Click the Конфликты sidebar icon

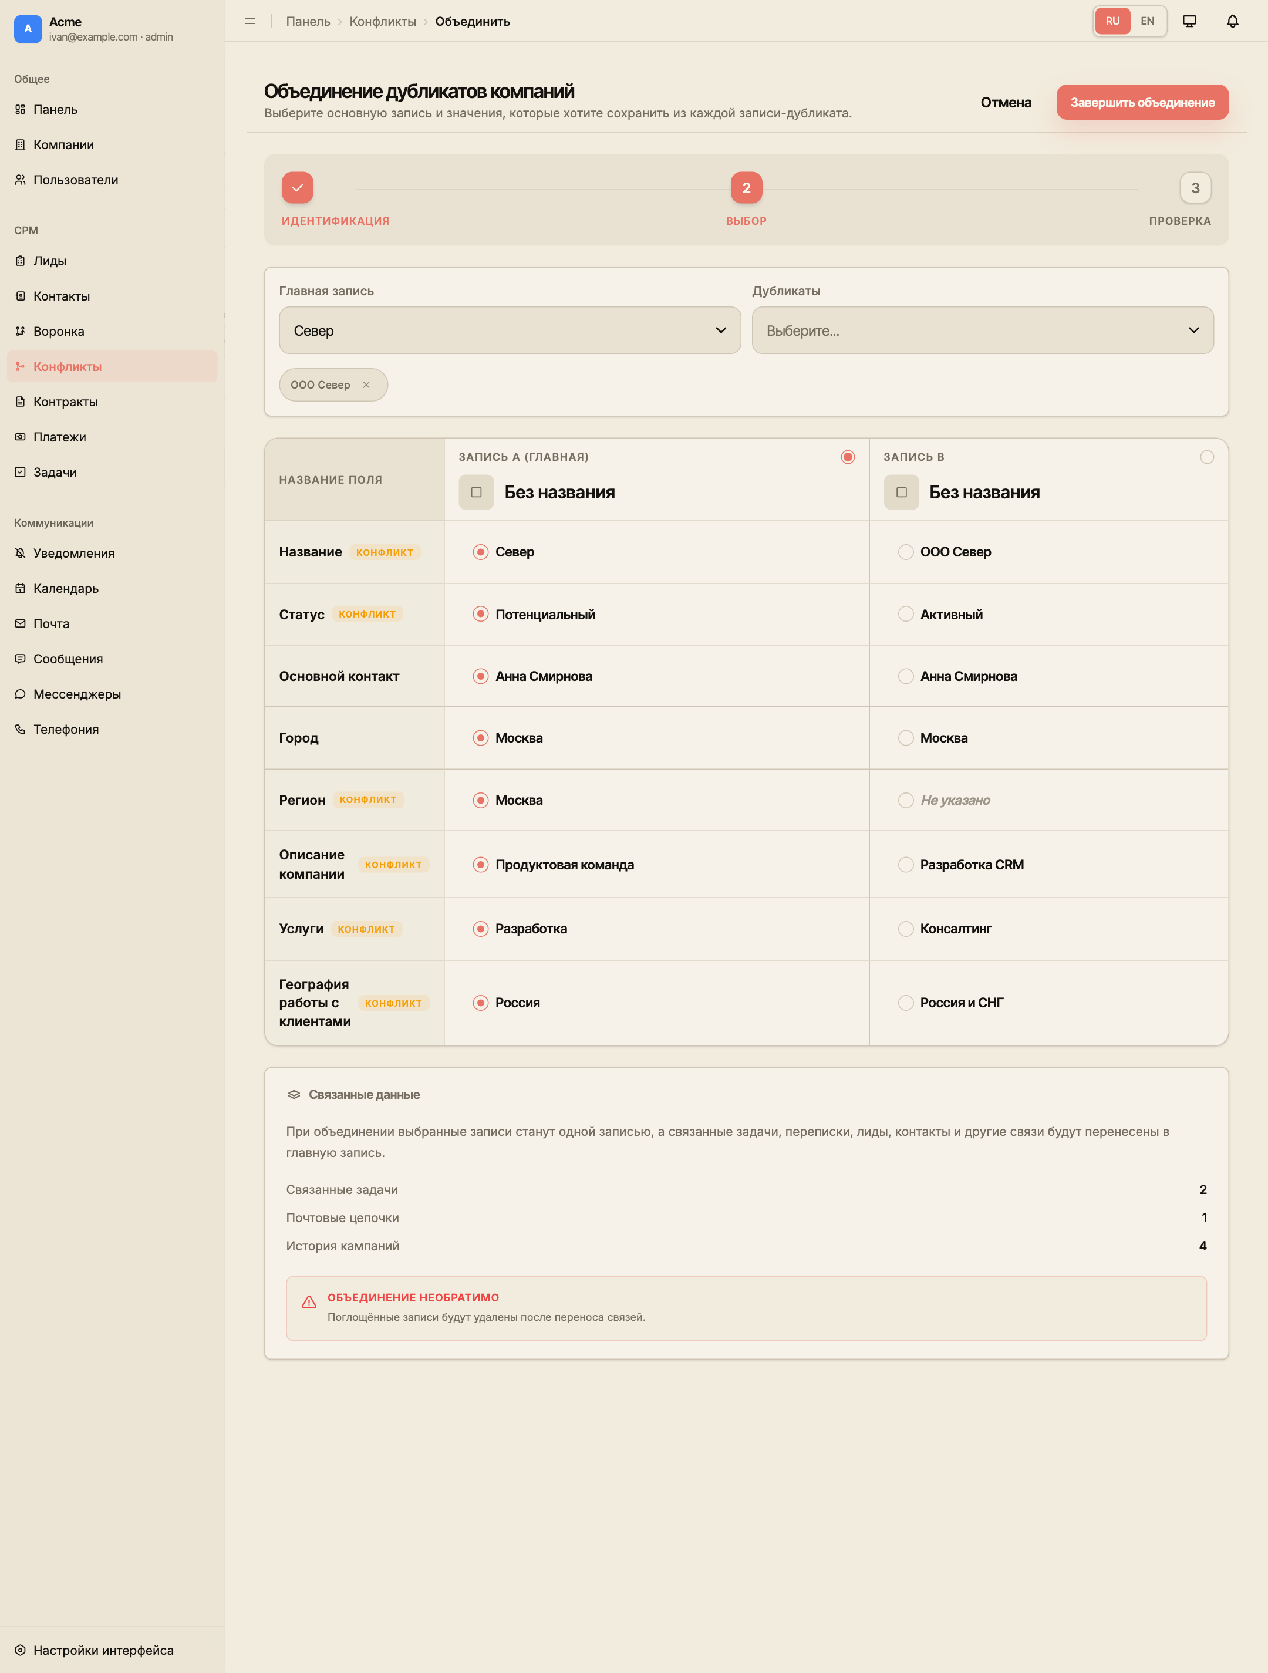tap(21, 366)
